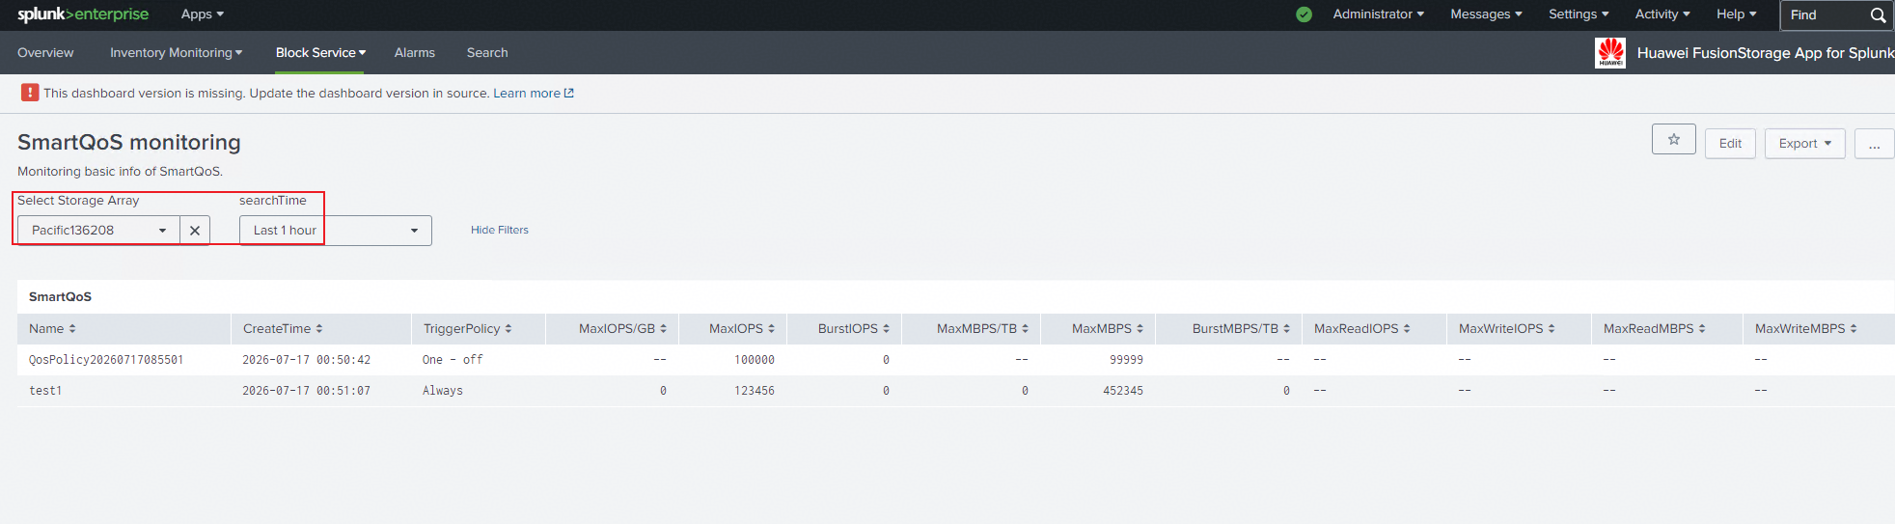This screenshot has height=524, width=1895.
Task: Click the 'One - off' TriggerPolicy cell
Action: [x=453, y=360]
